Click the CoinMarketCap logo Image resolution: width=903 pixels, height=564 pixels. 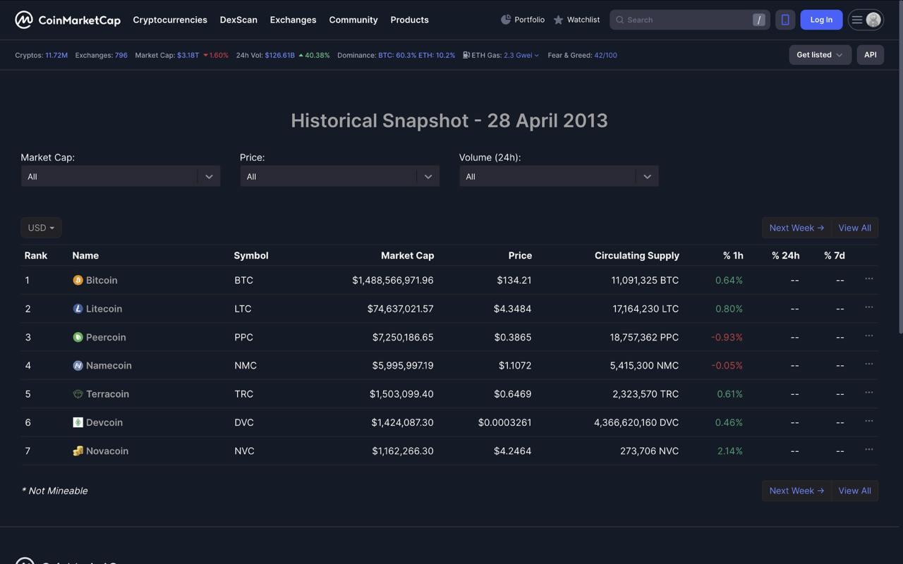68,20
